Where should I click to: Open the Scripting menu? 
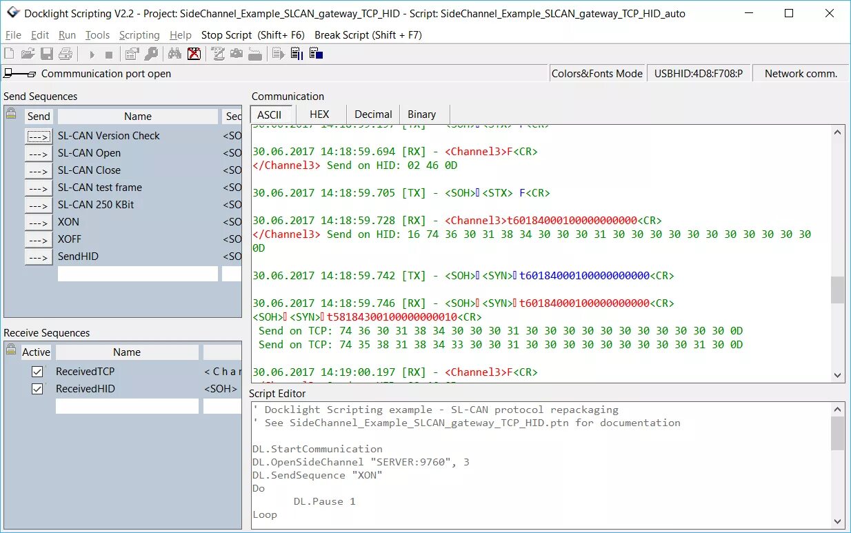click(x=139, y=35)
